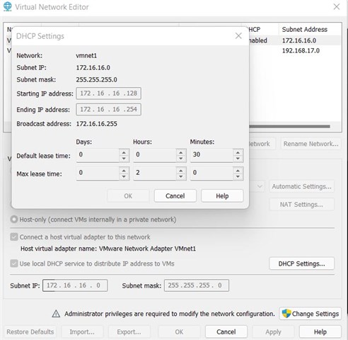Select the Host-only network radio button

14,220
